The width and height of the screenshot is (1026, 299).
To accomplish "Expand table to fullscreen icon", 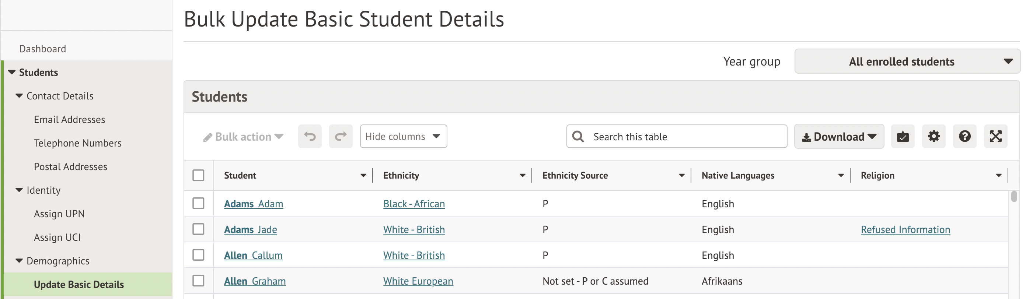I will 996,137.
